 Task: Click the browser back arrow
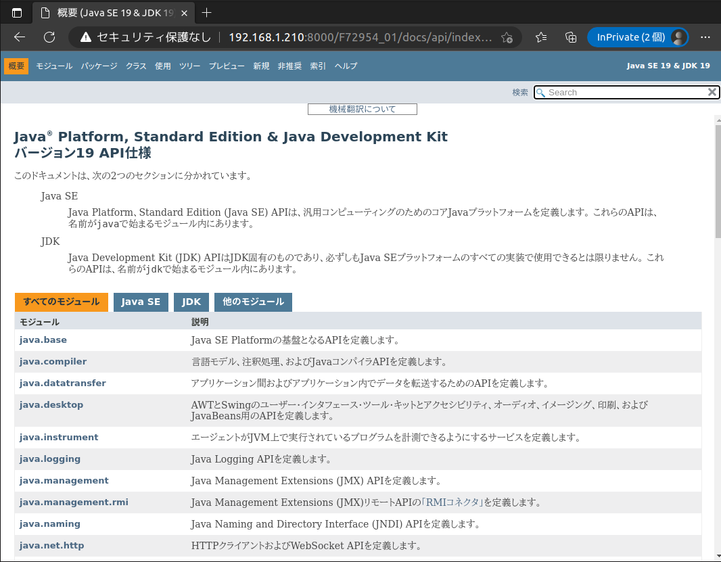[20, 37]
